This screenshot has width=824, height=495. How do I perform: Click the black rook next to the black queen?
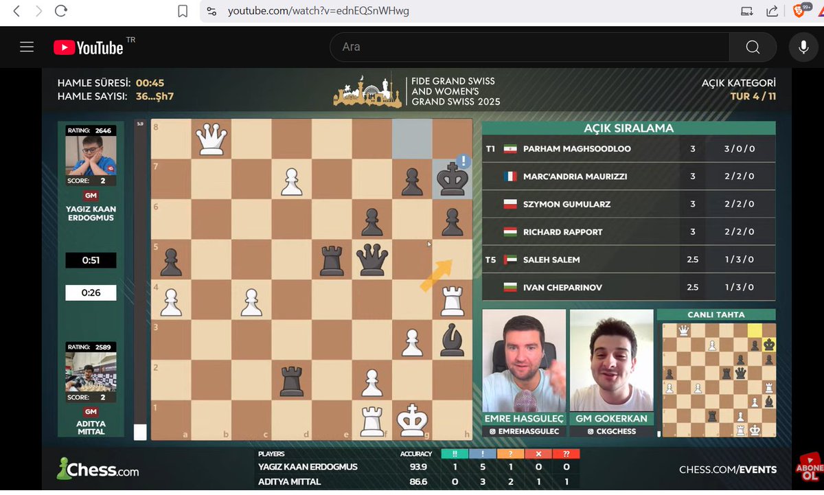point(332,260)
